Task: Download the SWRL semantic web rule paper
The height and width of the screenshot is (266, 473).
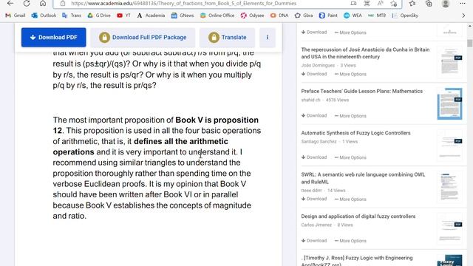Action: point(314,199)
